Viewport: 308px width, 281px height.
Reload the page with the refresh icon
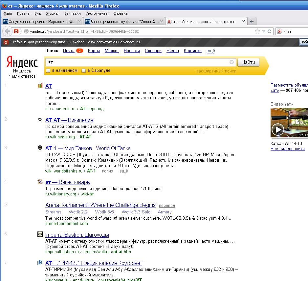pos(270,31)
